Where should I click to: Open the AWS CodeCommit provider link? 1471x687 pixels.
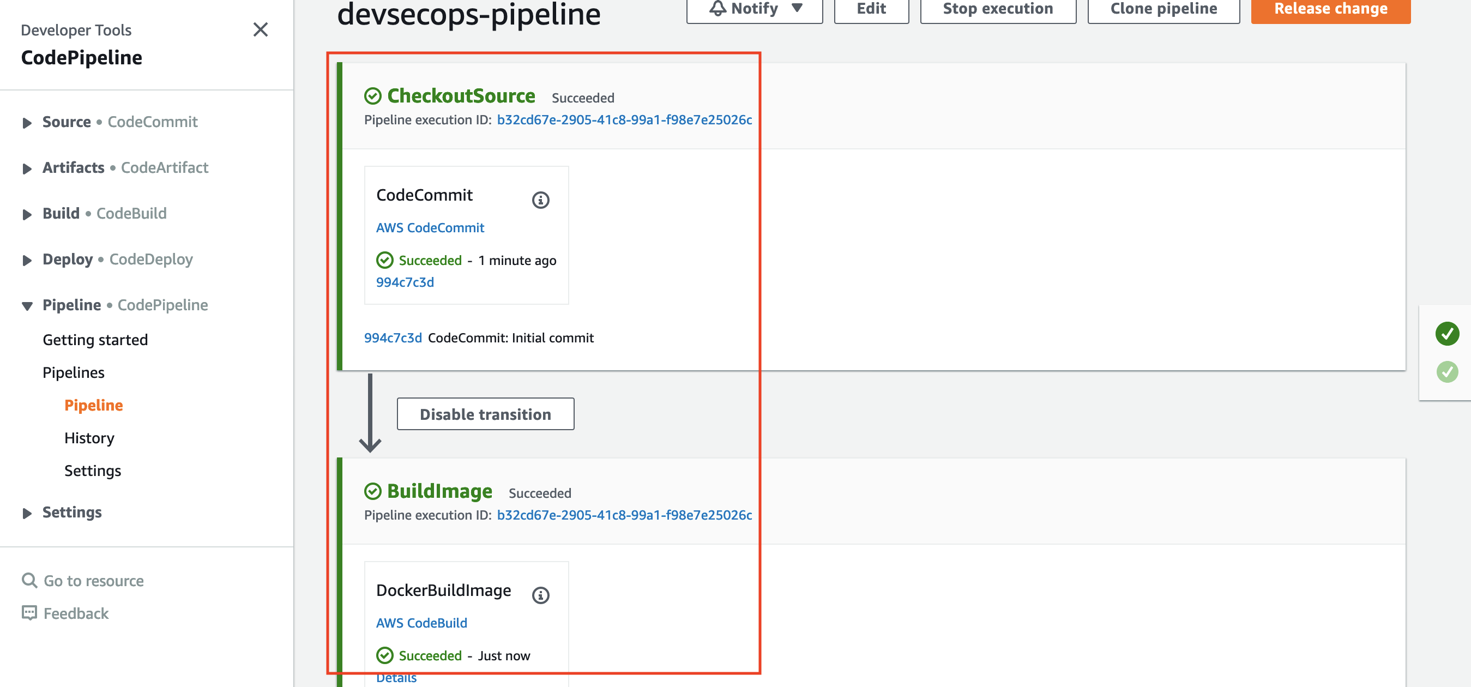coord(430,227)
